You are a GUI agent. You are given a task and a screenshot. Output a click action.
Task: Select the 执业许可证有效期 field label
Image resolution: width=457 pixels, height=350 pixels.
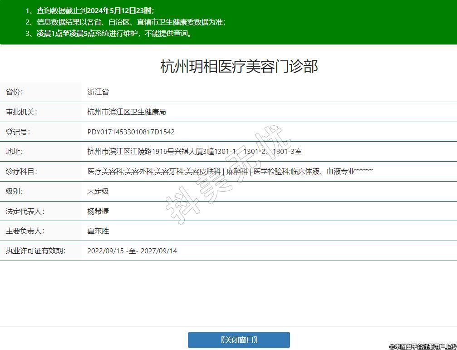[35, 251]
